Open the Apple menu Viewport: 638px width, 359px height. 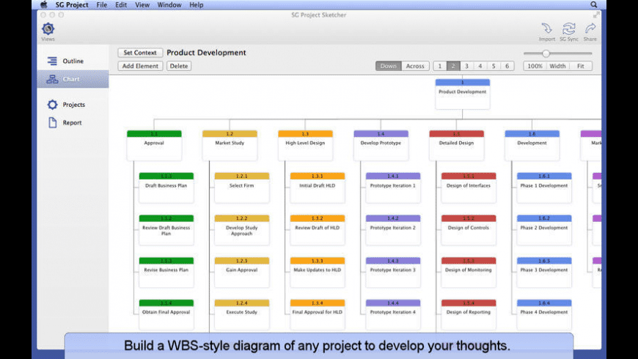coord(43,5)
